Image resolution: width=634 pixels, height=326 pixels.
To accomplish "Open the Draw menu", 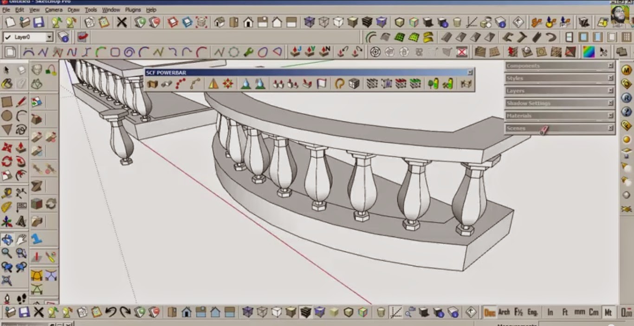I will tap(73, 10).
